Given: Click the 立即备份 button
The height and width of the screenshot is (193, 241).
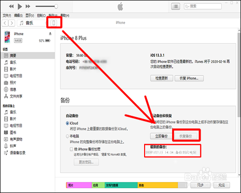Looking at the screenshot, I should tap(161, 136).
